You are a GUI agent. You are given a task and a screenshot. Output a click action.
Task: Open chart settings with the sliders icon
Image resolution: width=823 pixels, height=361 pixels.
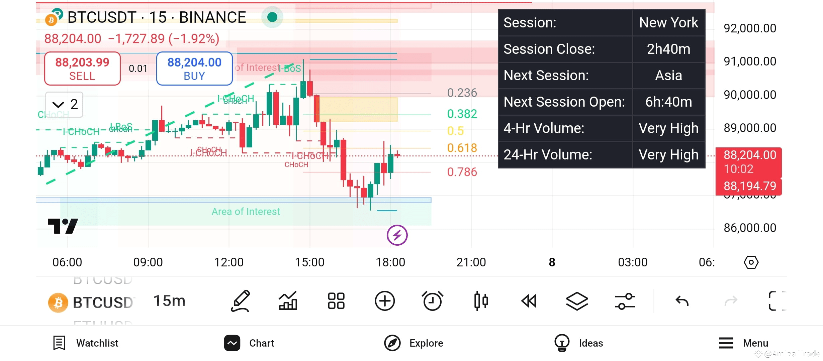[625, 301]
